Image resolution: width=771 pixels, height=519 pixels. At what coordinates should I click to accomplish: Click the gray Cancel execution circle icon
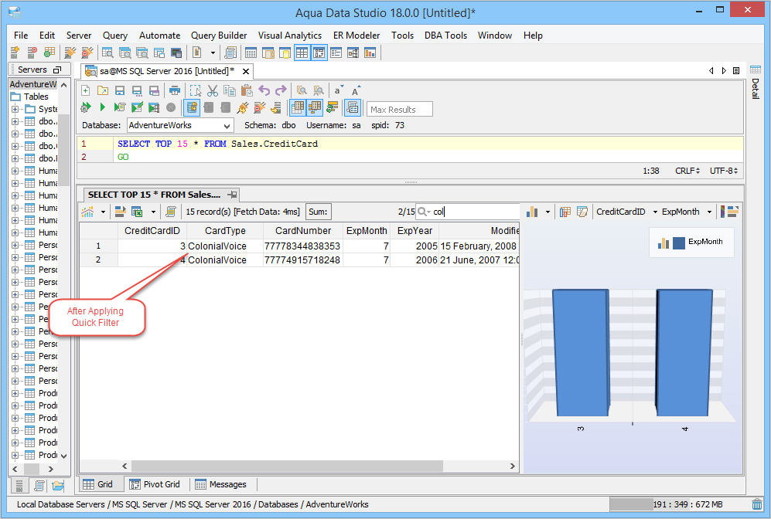coord(171,107)
